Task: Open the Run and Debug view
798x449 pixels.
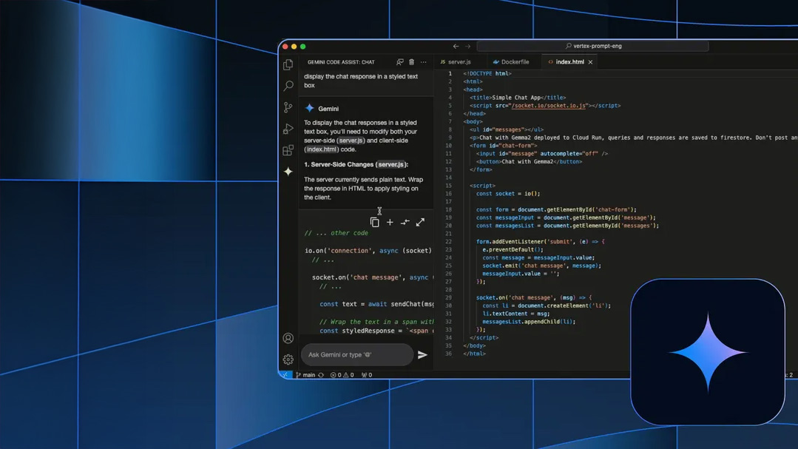Action: pyautogui.click(x=288, y=129)
